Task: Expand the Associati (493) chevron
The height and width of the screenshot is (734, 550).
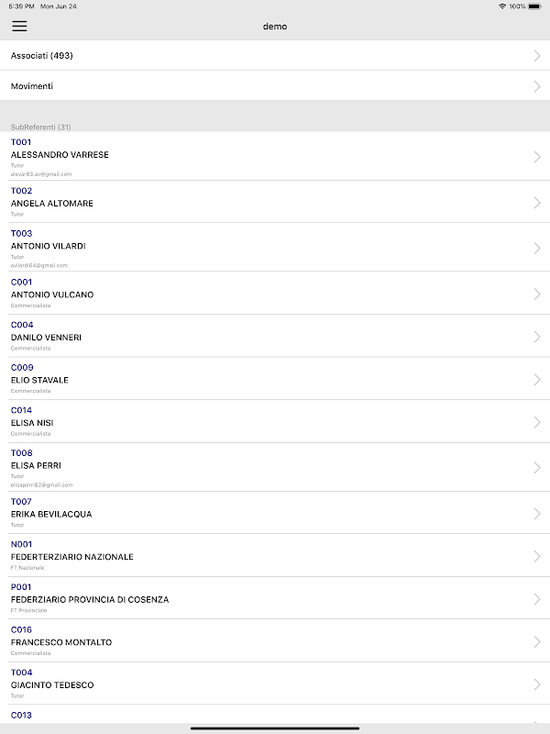Action: pos(537,56)
